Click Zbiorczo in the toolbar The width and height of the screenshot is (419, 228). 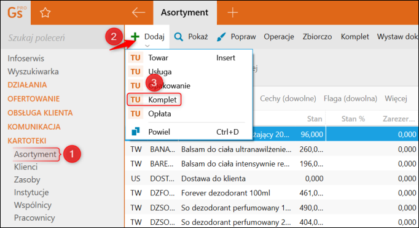click(x=317, y=37)
